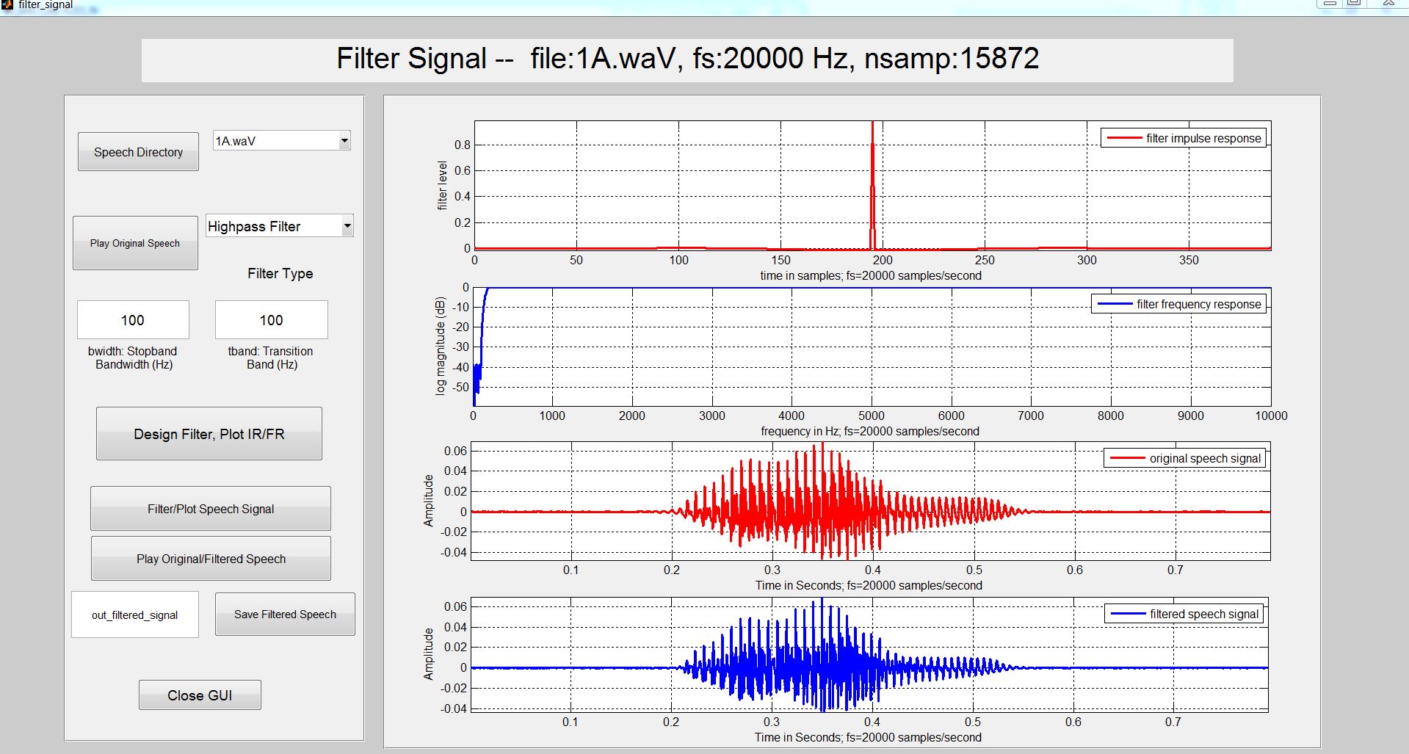Image resolution: width=1409 pixels, height=754 pixels.
Task: Select the original speech signal legend
Action: (1185, 458)
